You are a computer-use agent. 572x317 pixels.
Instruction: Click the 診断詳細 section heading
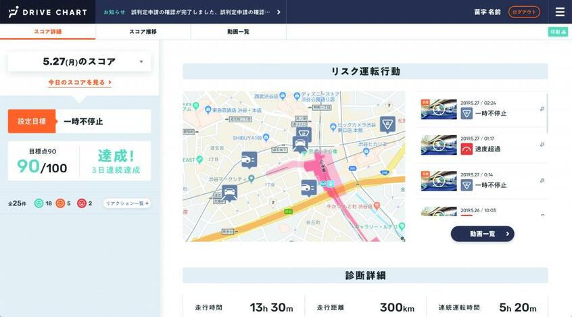(x=365, y=275)
